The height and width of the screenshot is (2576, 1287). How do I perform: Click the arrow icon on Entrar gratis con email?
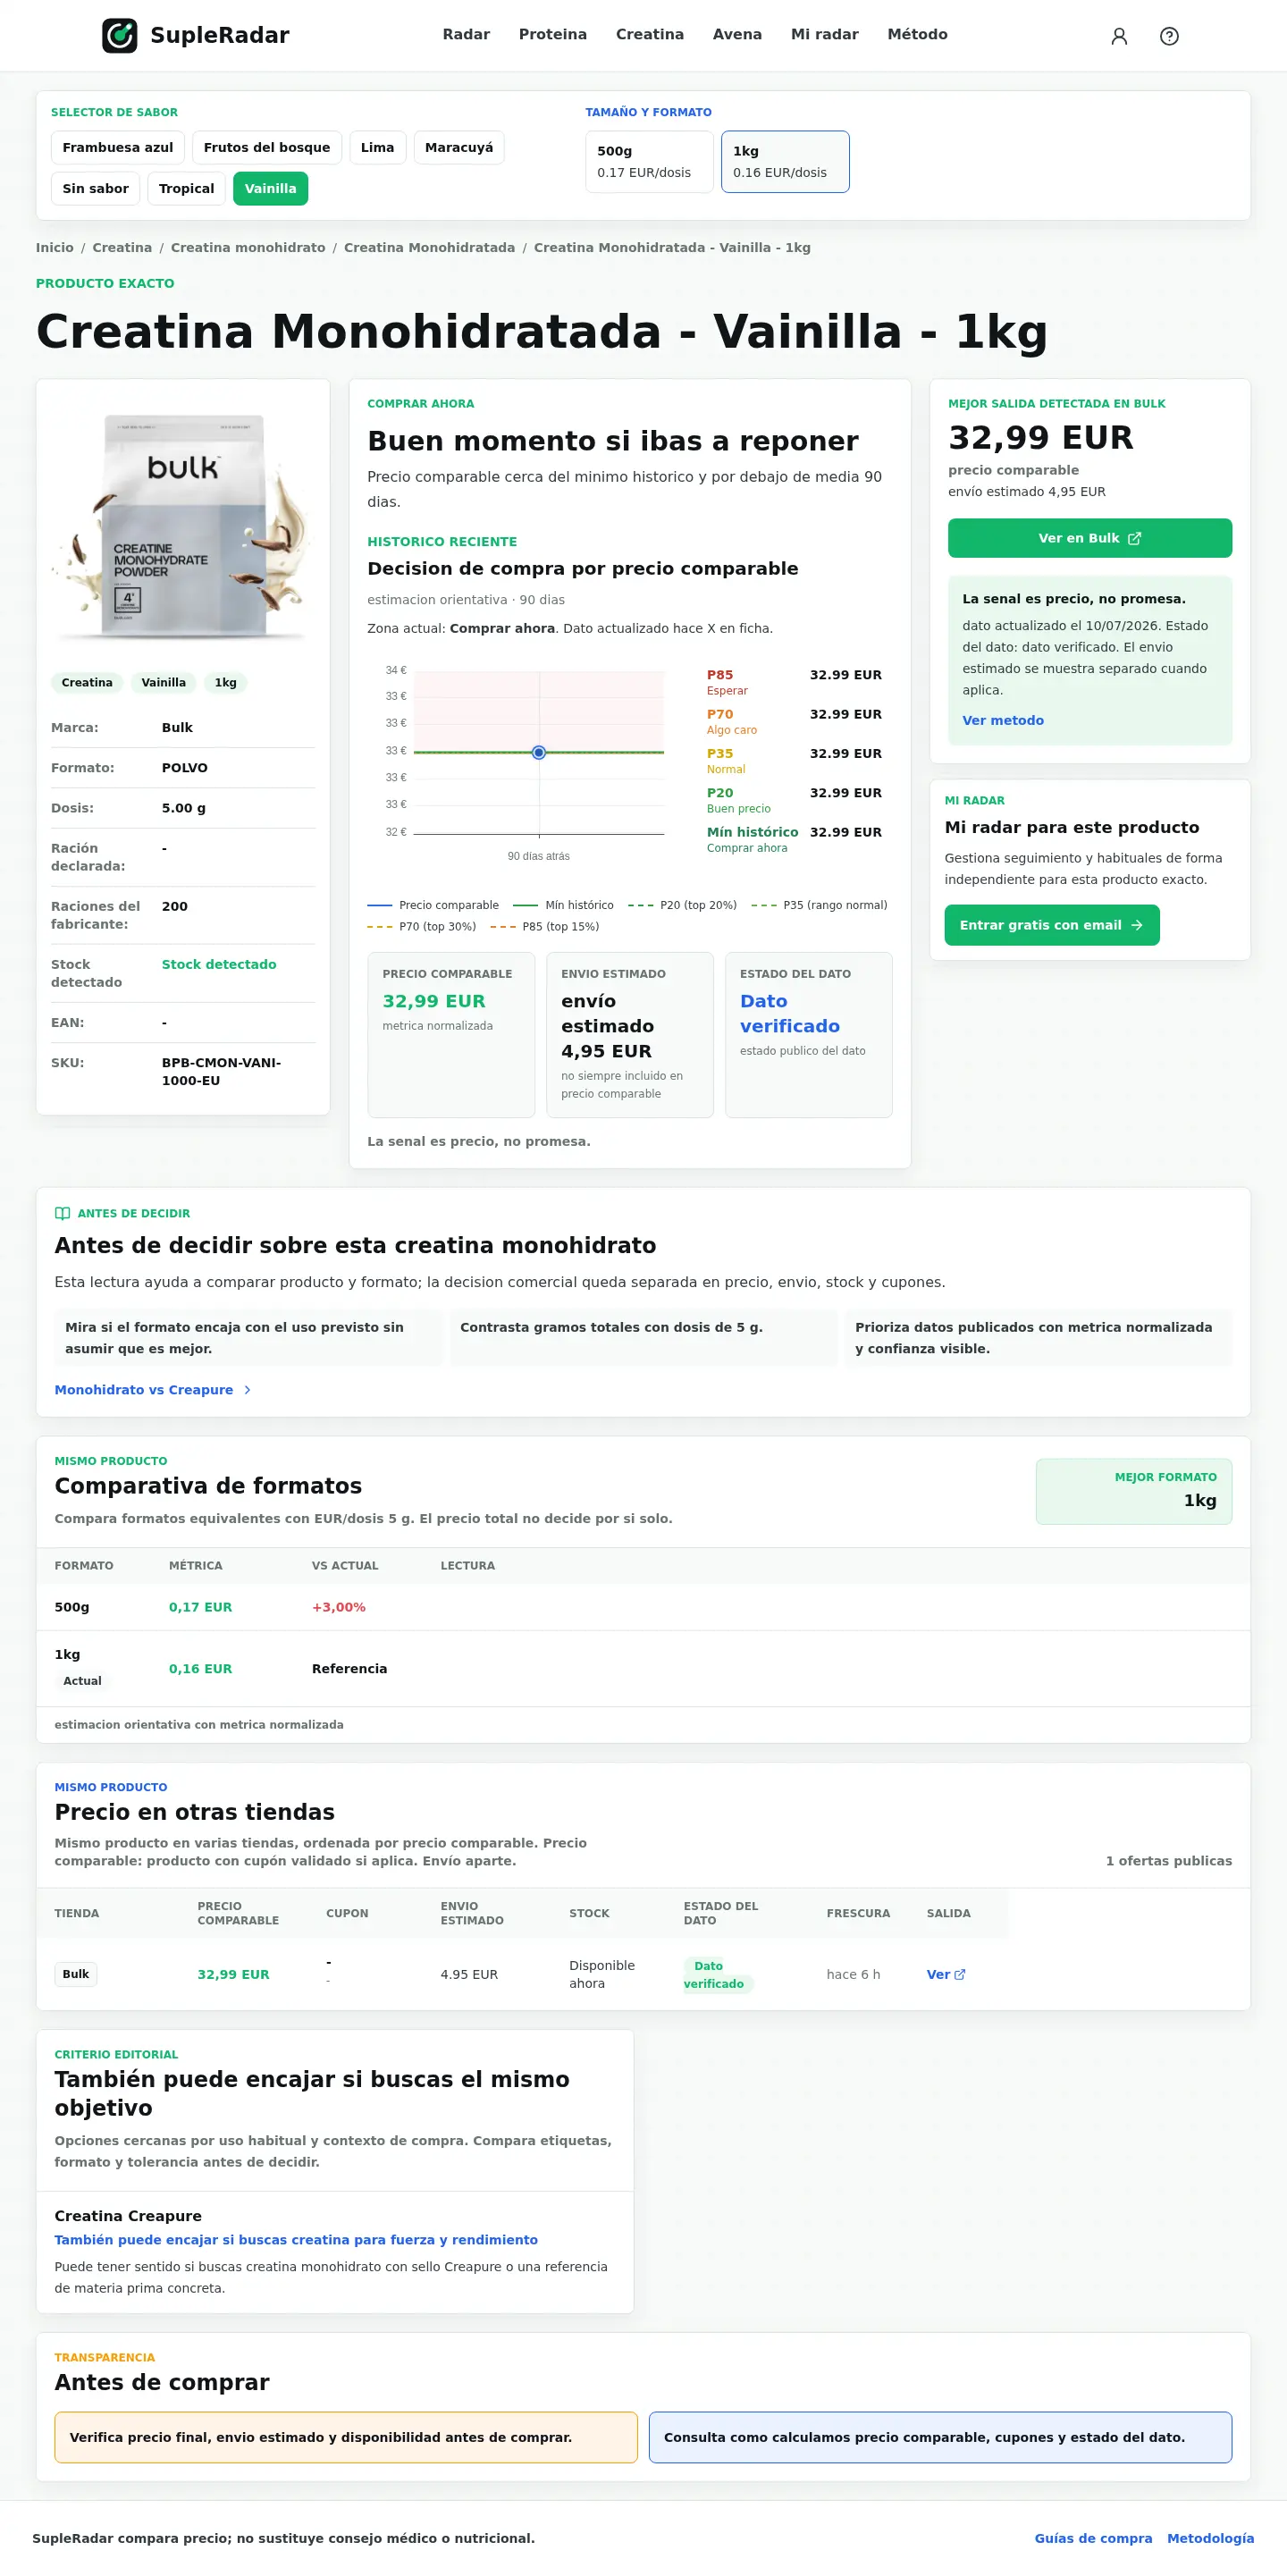(x=1136, y=925)
